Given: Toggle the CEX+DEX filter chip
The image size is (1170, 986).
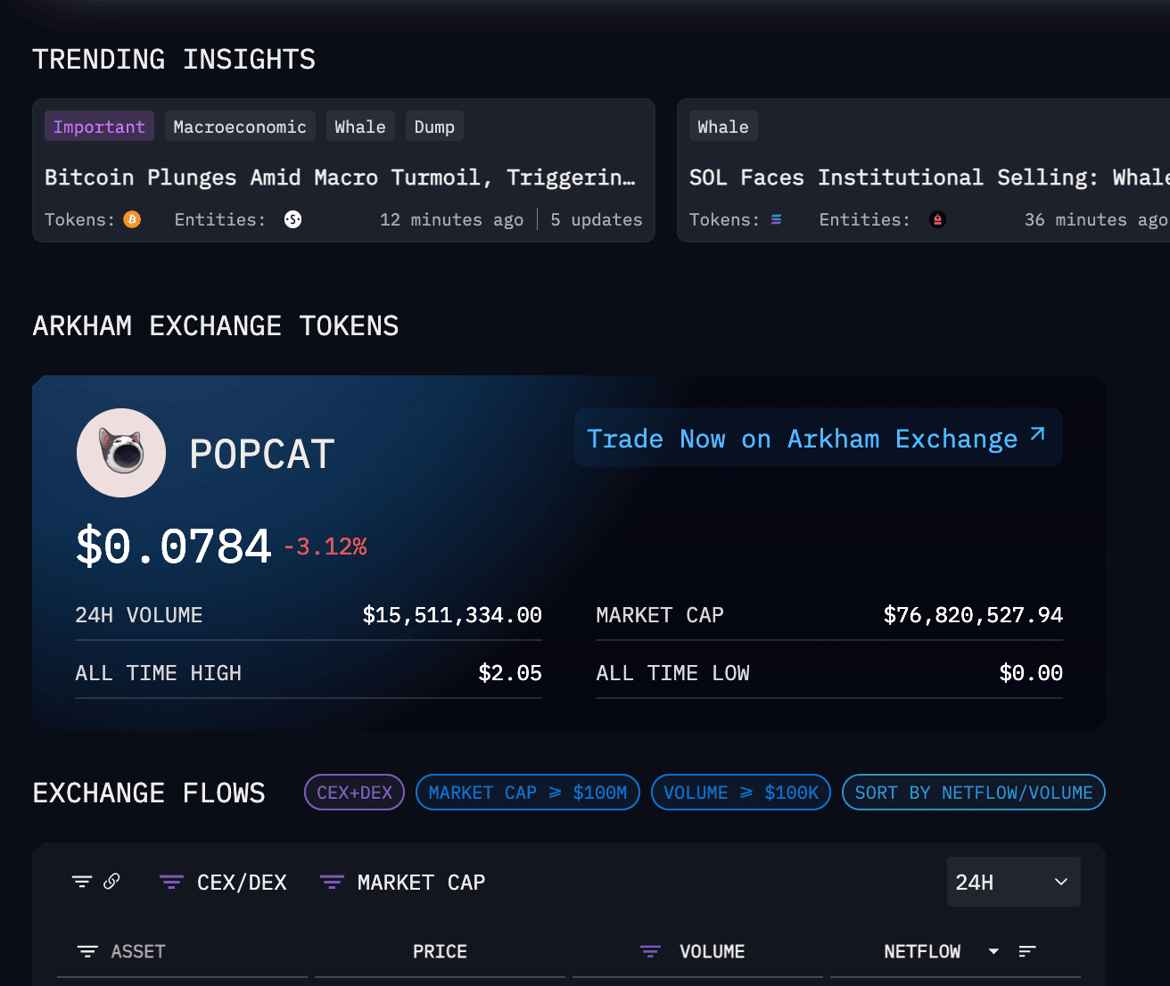Looking at the screenshot, I should click(355, 793).
